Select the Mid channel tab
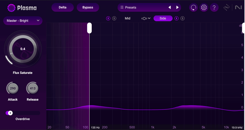The width and height of the screenshot is (245, 130). point(127,19)
